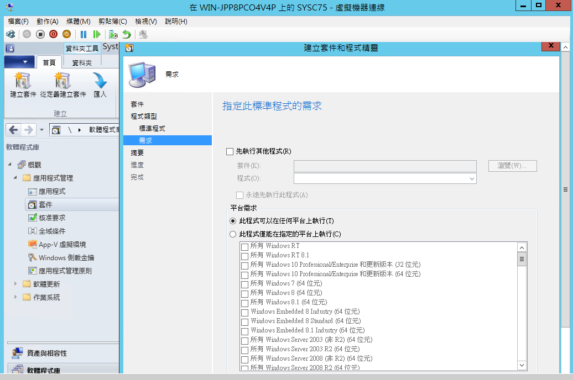Switch to 首頁 ribbon tab
Screen dimensions: 573x380
tap(49, 62)
